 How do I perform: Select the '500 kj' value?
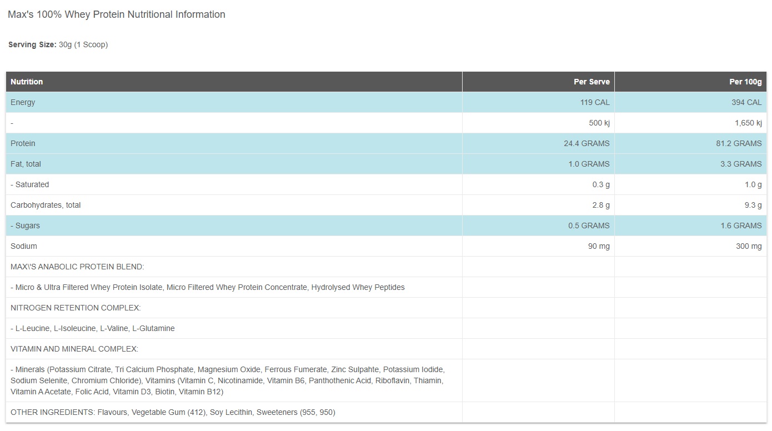[x=599, y=123]
